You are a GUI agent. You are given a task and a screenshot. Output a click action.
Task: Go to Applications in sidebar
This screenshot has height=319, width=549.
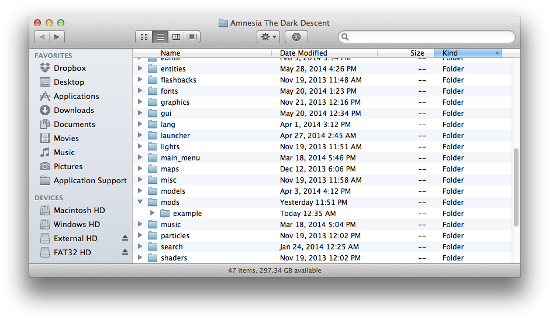(x=76, y=96)
